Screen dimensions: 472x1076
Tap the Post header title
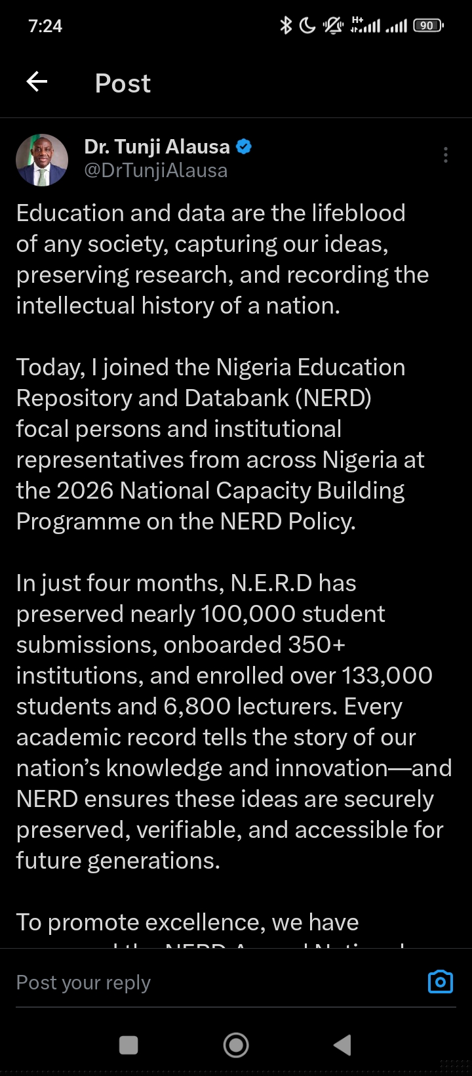click(x=123, y=83)
